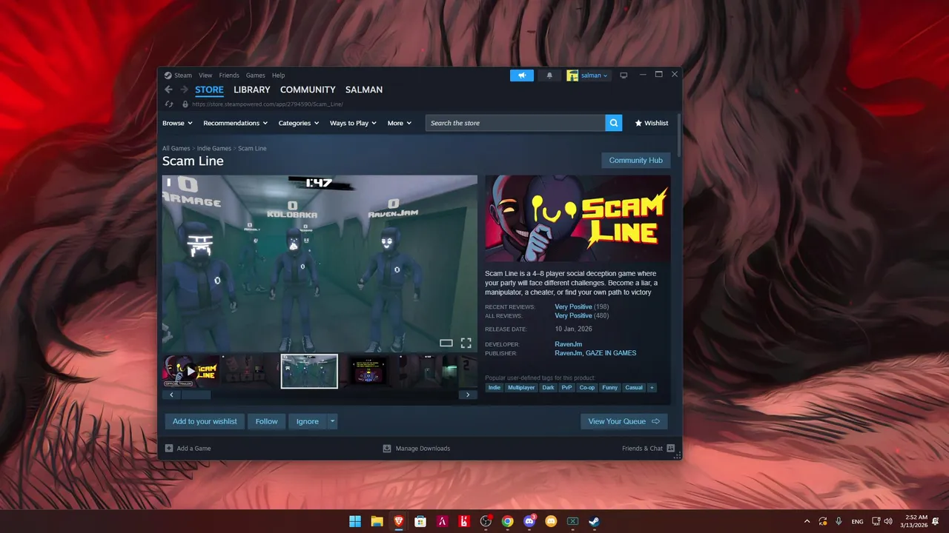
Task: Click the Steam page vertical scrollbar
Action: point(678,137)
